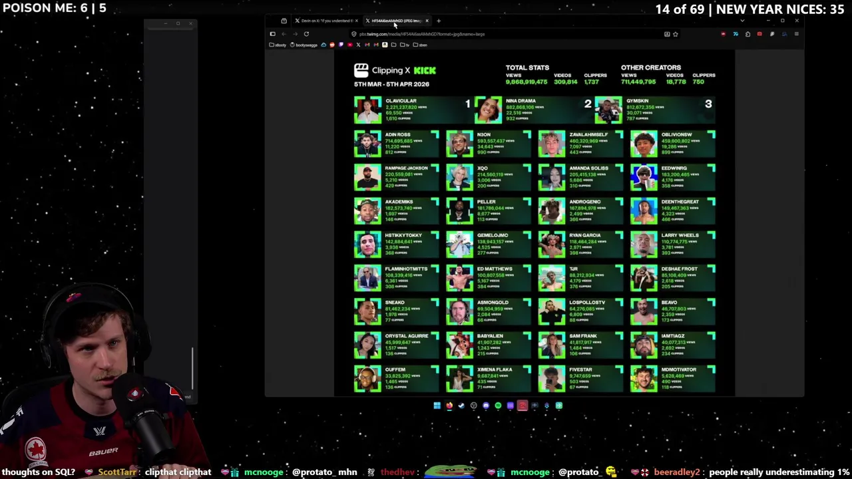The width and height of the screenshot is (852, 479).
Task: Open the zbooty bookmarks folder
Action: pos(278,45)
